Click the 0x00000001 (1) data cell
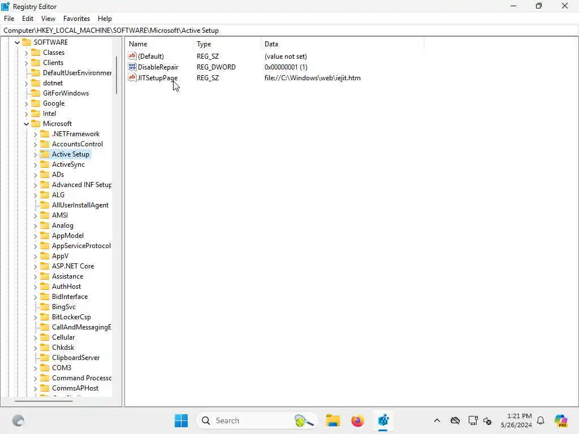This screenshot has height=434, width=579. click(286, 67)
